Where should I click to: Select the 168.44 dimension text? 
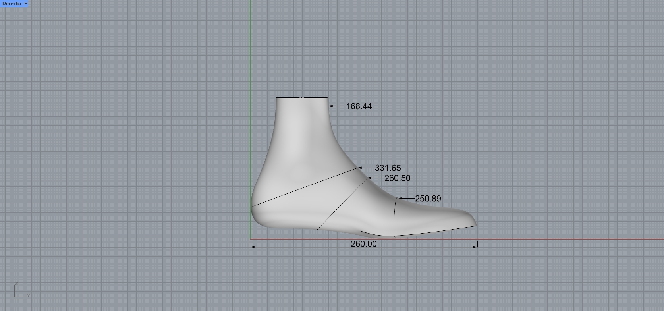pyautogui.click(x=359, y=106)
